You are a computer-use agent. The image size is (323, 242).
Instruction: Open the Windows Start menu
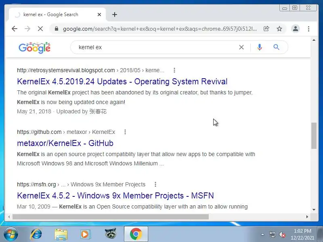click(x=11, y=234)
